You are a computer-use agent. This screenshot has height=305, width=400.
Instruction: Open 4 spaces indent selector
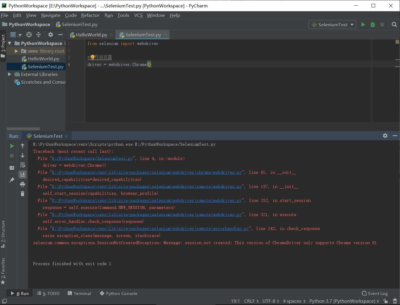pyautogui.click(x=294, y=301)
